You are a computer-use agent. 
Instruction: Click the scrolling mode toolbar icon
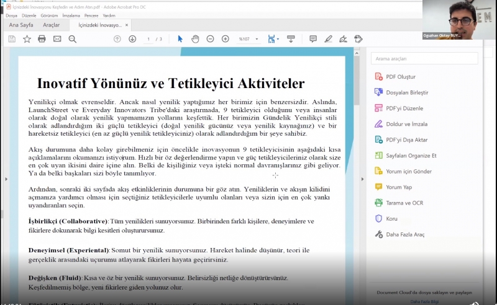[x=291, y=39]
